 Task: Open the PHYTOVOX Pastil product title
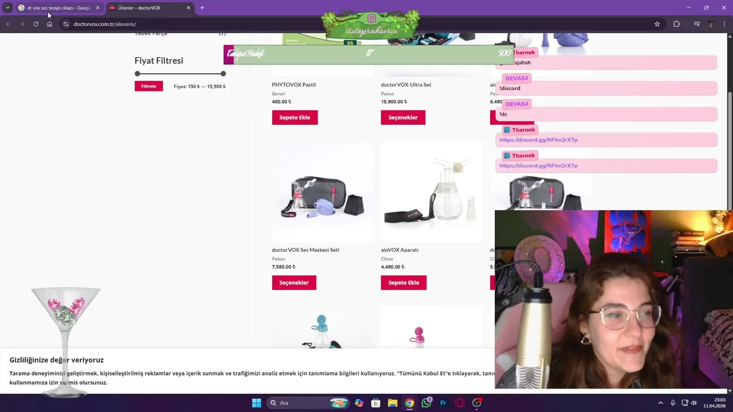294,85
